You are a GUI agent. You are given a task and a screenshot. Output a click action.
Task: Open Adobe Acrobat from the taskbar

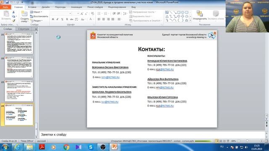(x=42, y=147)
